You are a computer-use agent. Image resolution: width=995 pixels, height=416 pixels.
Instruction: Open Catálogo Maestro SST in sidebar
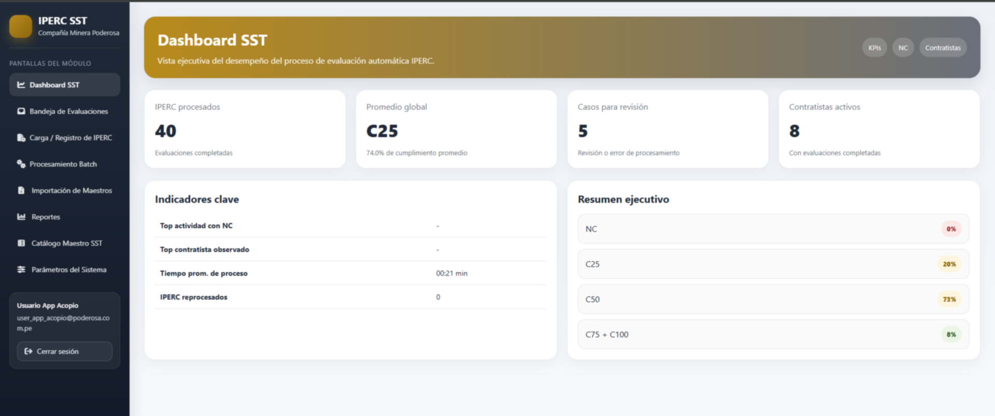[65, 243]
